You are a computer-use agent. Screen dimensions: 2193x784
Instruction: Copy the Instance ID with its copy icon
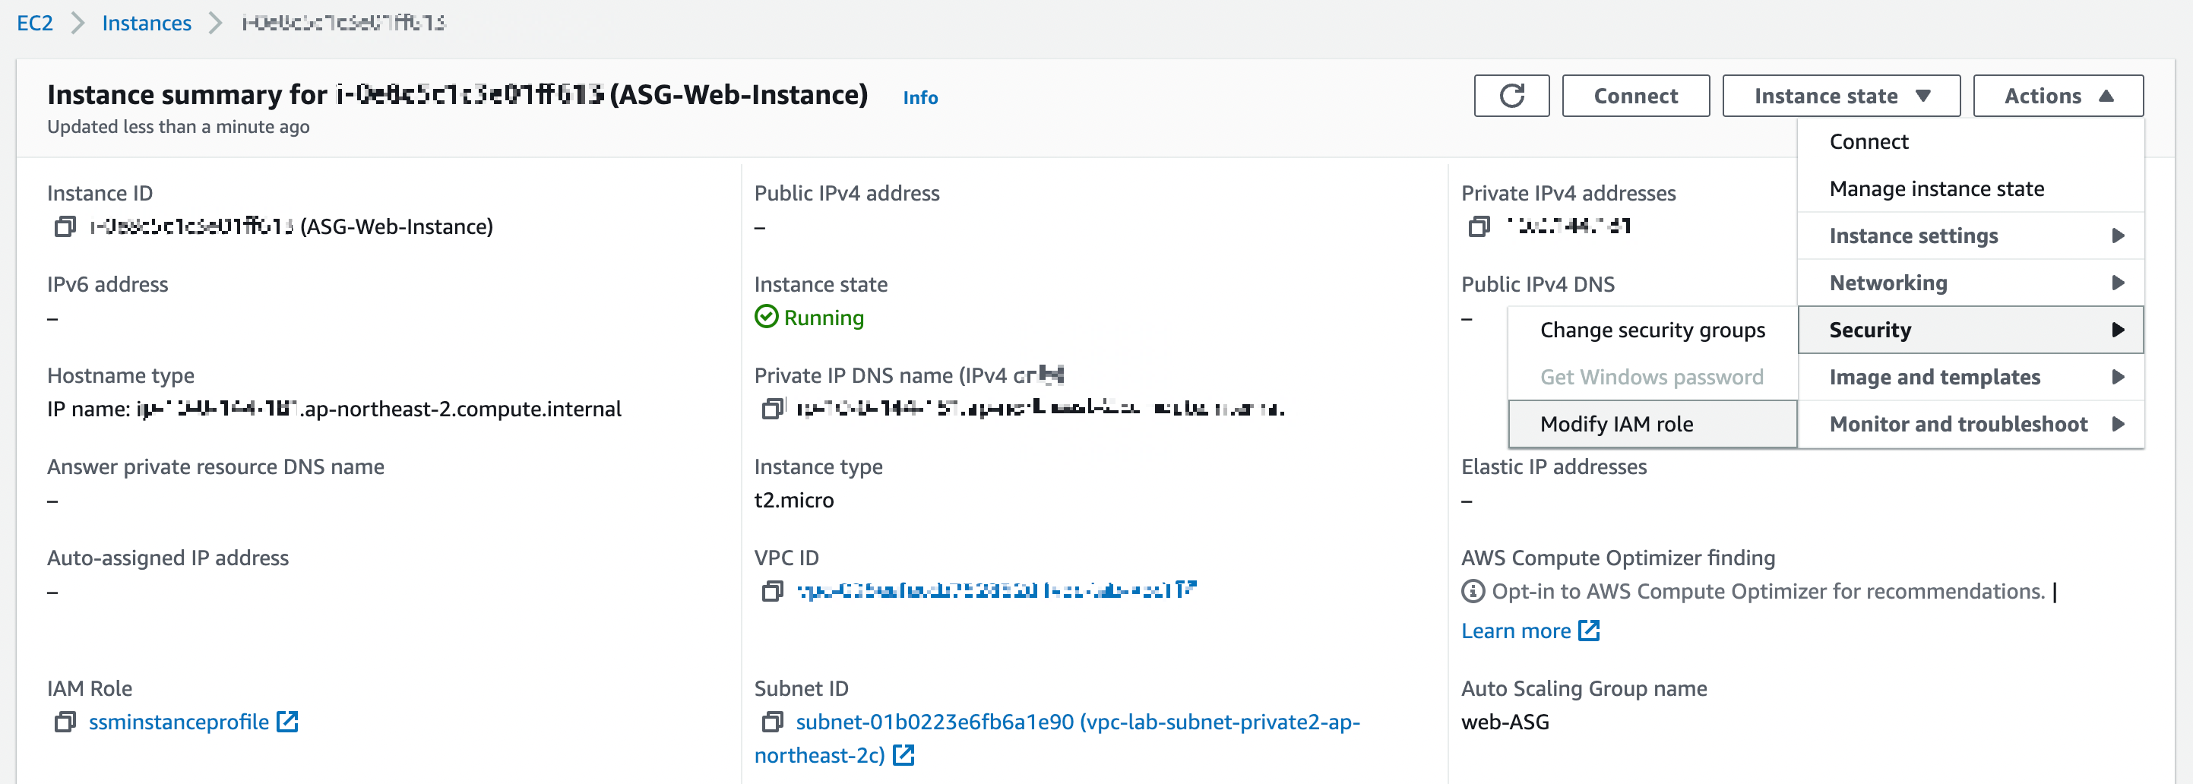pos(65,226)
